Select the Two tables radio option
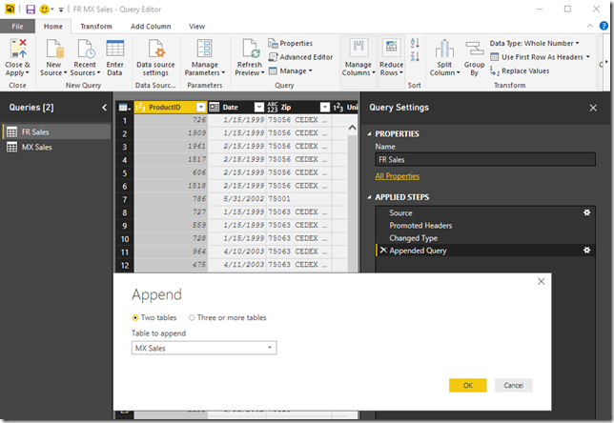Image resolution: width=614 pixels, height=423 pixels. (x=135, y=317)
